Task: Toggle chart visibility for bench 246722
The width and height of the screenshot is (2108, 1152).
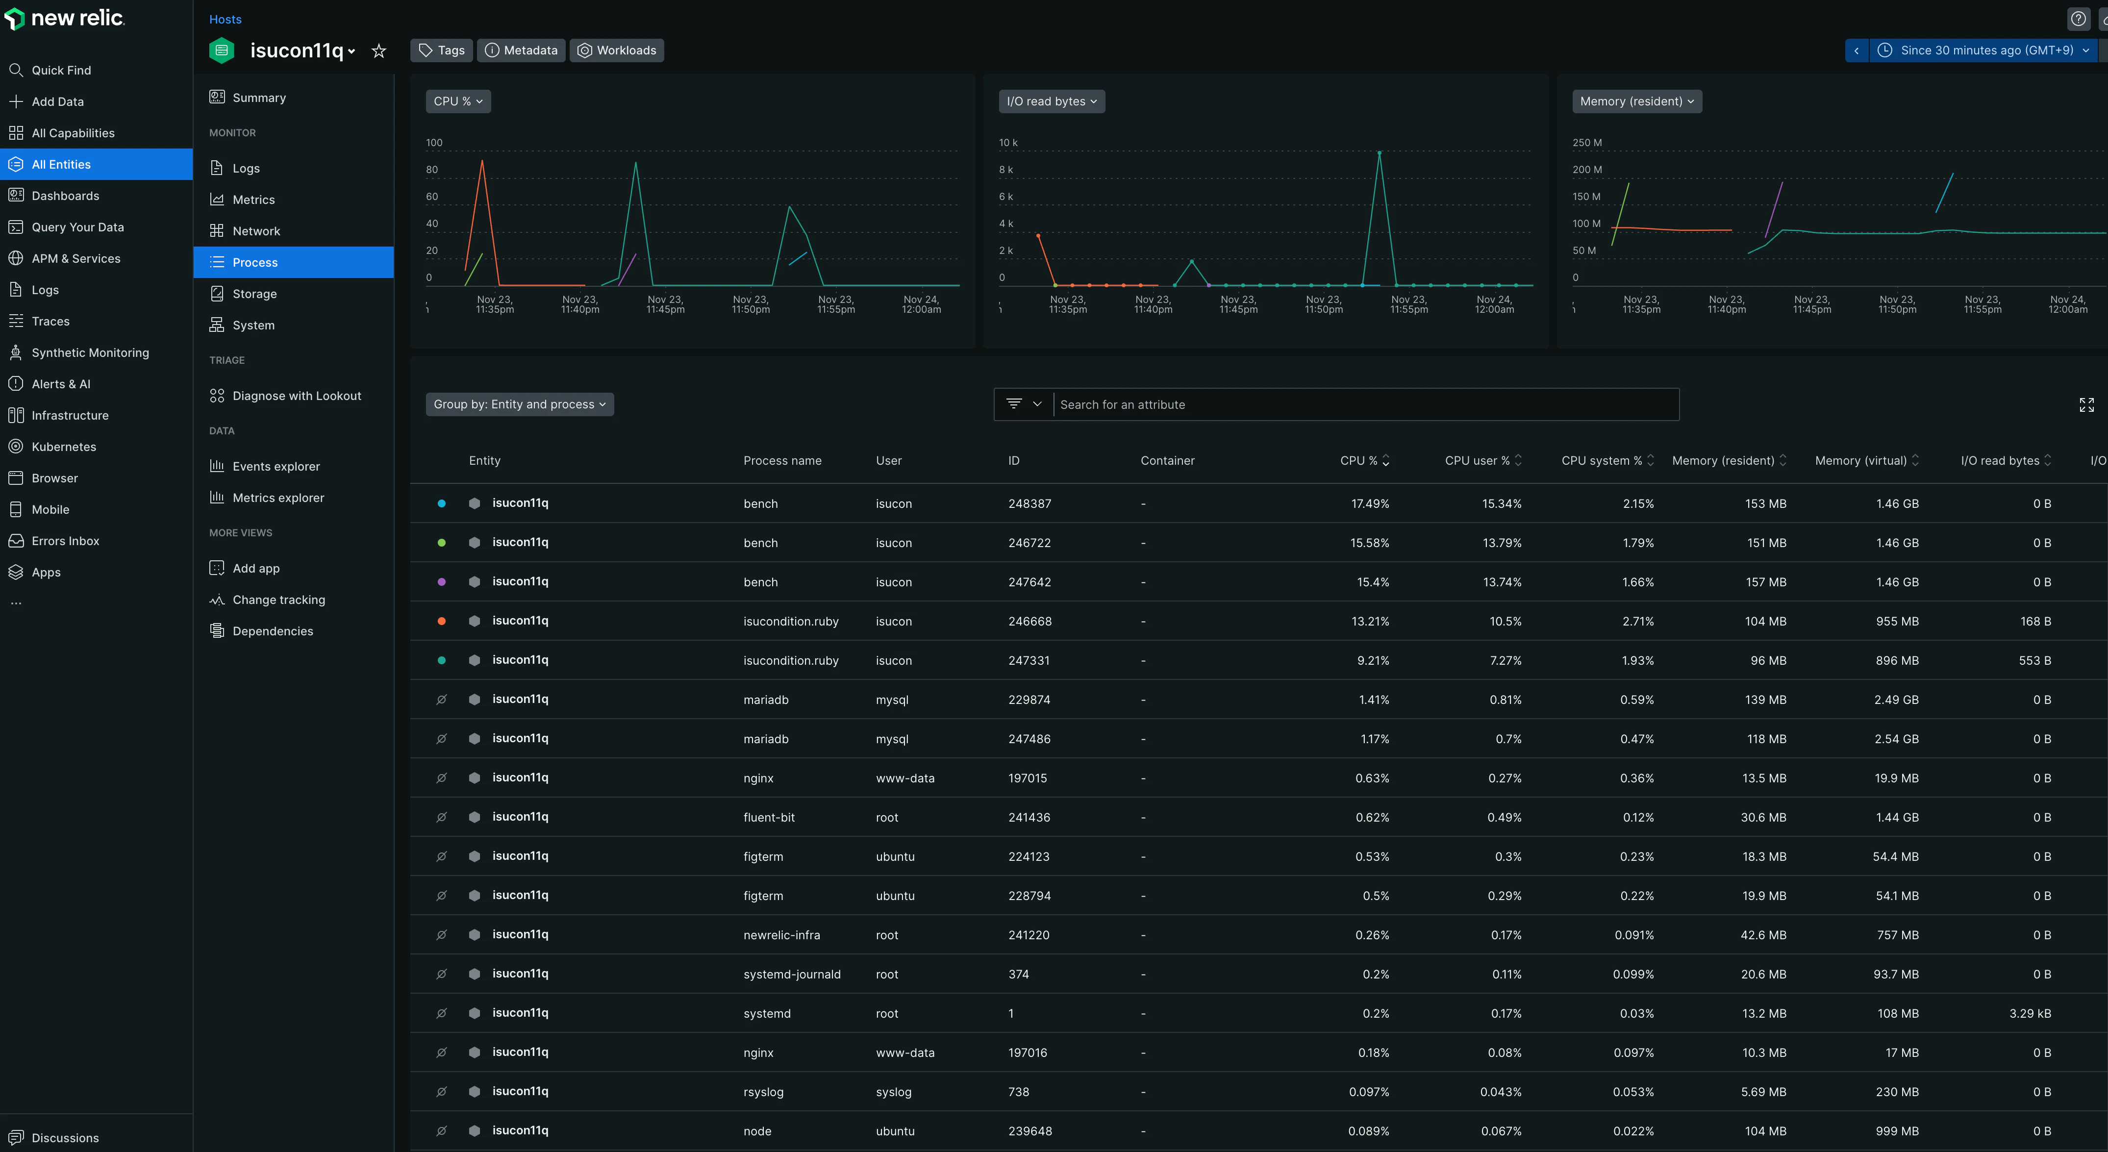Action: (x=442, y=543)
